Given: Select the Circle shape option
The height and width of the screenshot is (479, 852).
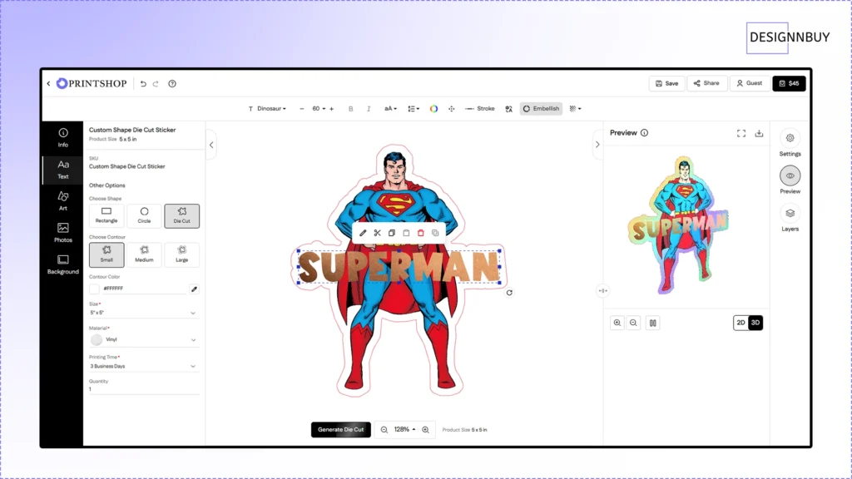Looking at the screenshot, I should (144, 215).
